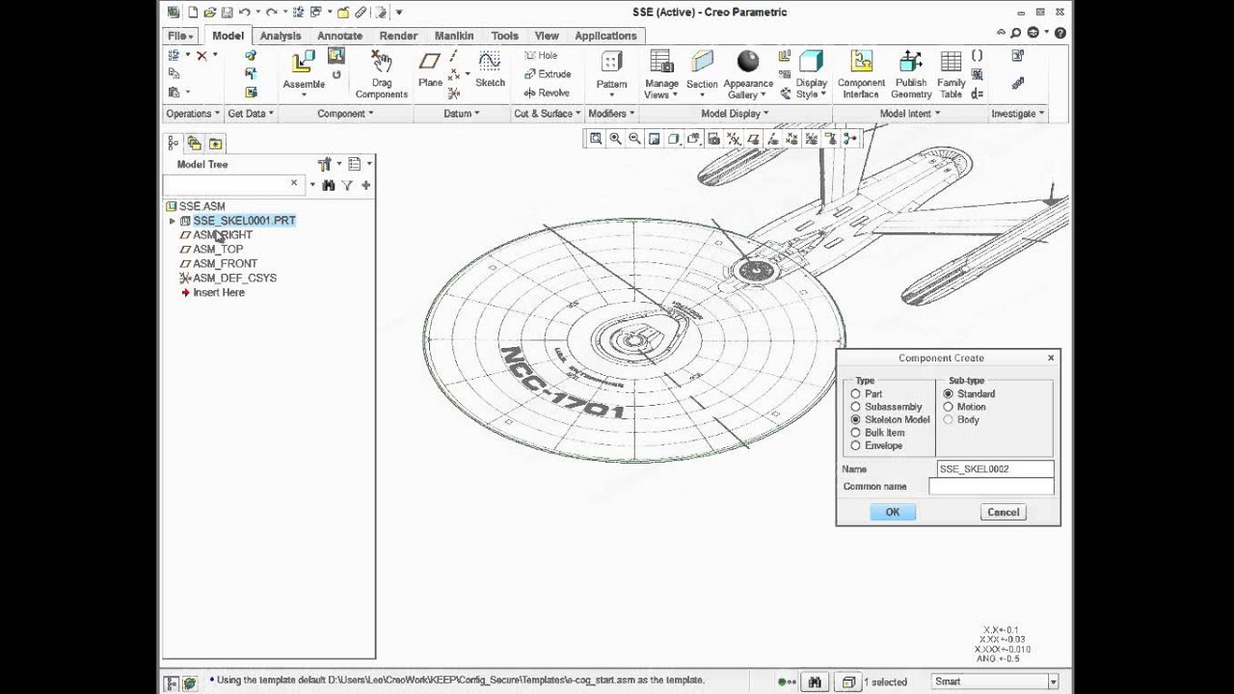
Task: Select the Bulk Item radio button
Action: tap(855, 433)
